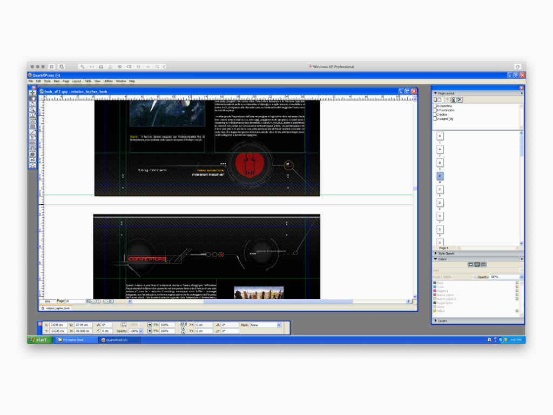Select page 3 thumbnail labeled B

[440, 163]
